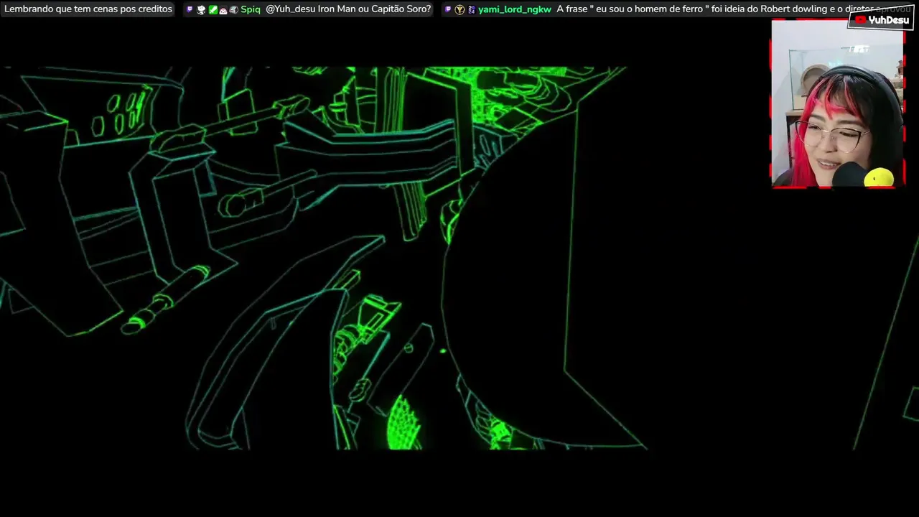Click the message about "eu sou o homem de ferro"
The image size is (919, 517).
coord(734,9)
